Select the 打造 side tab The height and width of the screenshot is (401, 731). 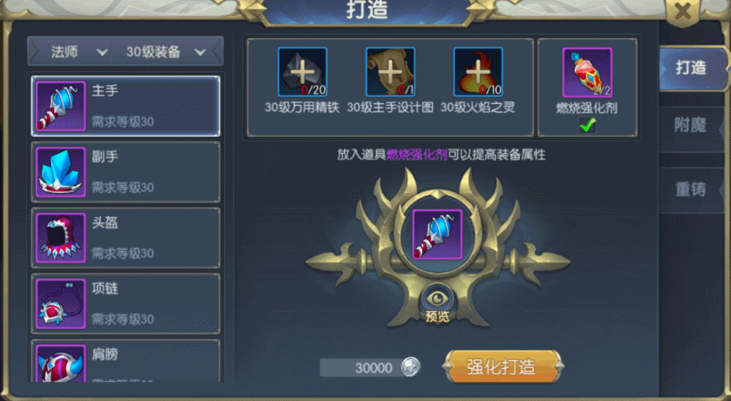click(692, 68)
